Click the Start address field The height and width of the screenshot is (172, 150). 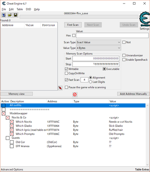[96, 58]
